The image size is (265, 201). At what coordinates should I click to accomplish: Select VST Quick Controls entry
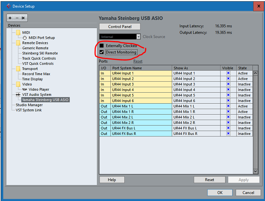pos(38,64)
